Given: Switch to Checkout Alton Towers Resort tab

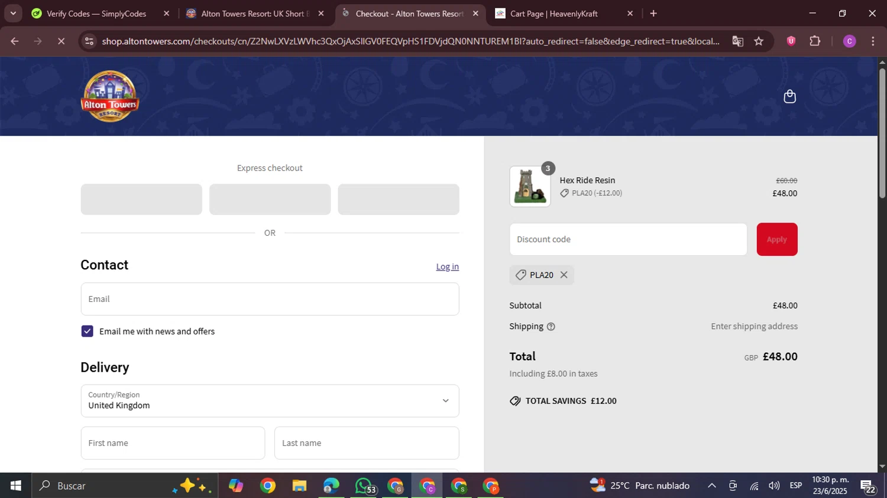Looking at the screenshot, I should (x=409, y=14).
